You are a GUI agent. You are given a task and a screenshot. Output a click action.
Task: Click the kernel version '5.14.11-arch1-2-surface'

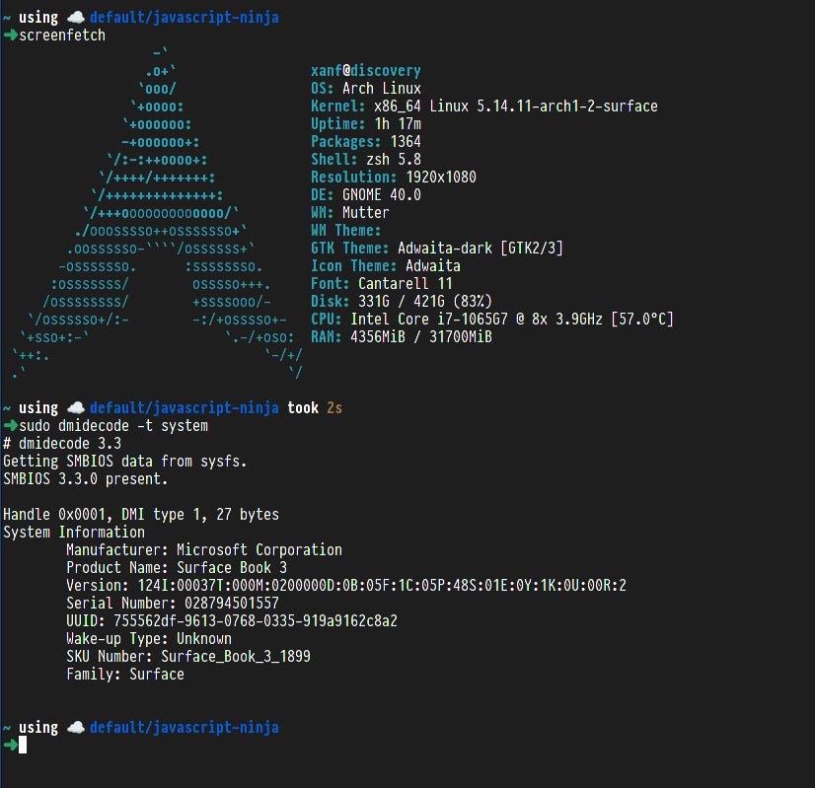point(567,106)
